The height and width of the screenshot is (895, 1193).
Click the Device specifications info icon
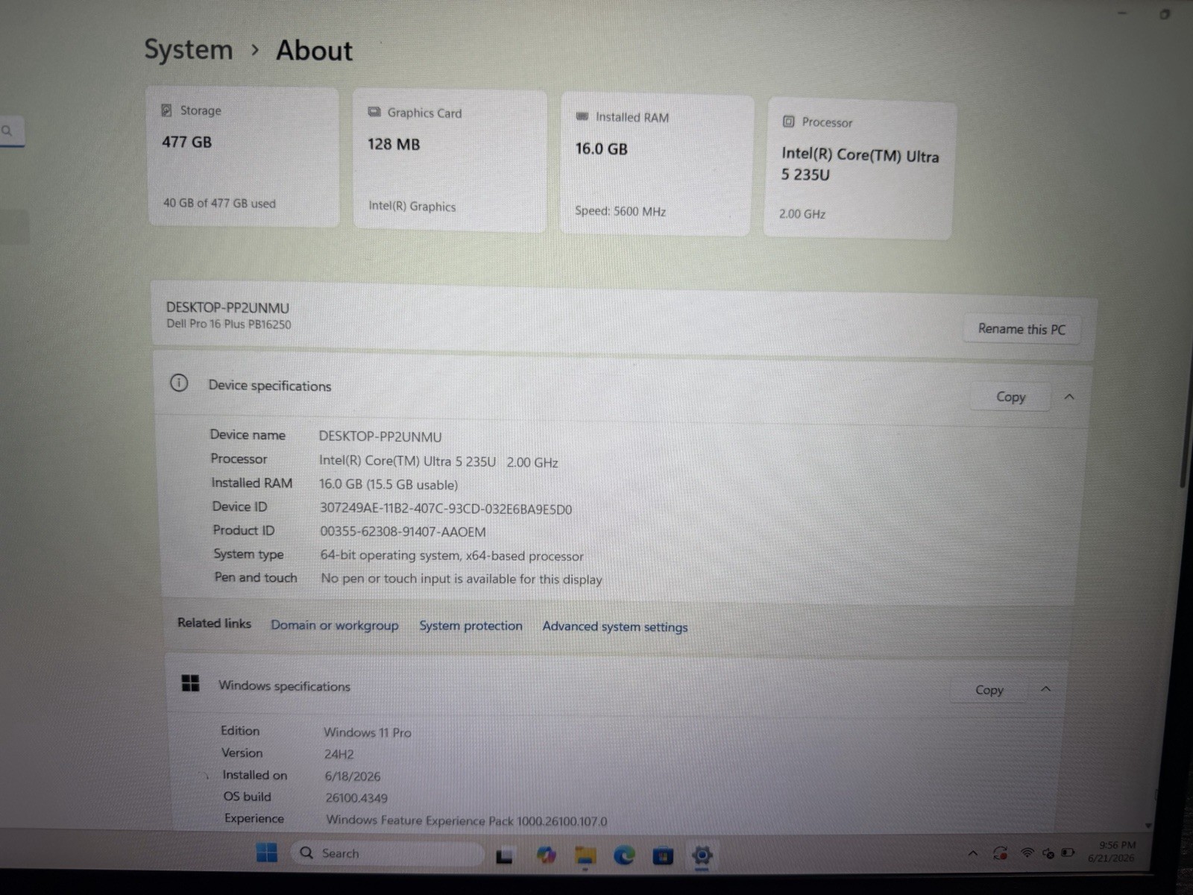(x=179, y=383)
